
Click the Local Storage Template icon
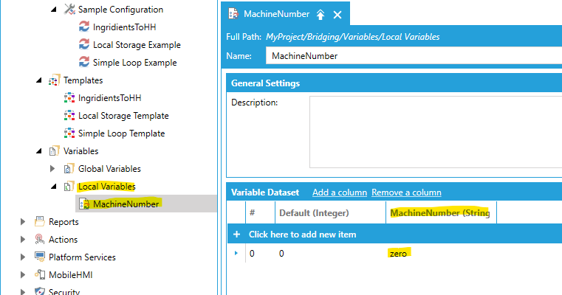69,115
